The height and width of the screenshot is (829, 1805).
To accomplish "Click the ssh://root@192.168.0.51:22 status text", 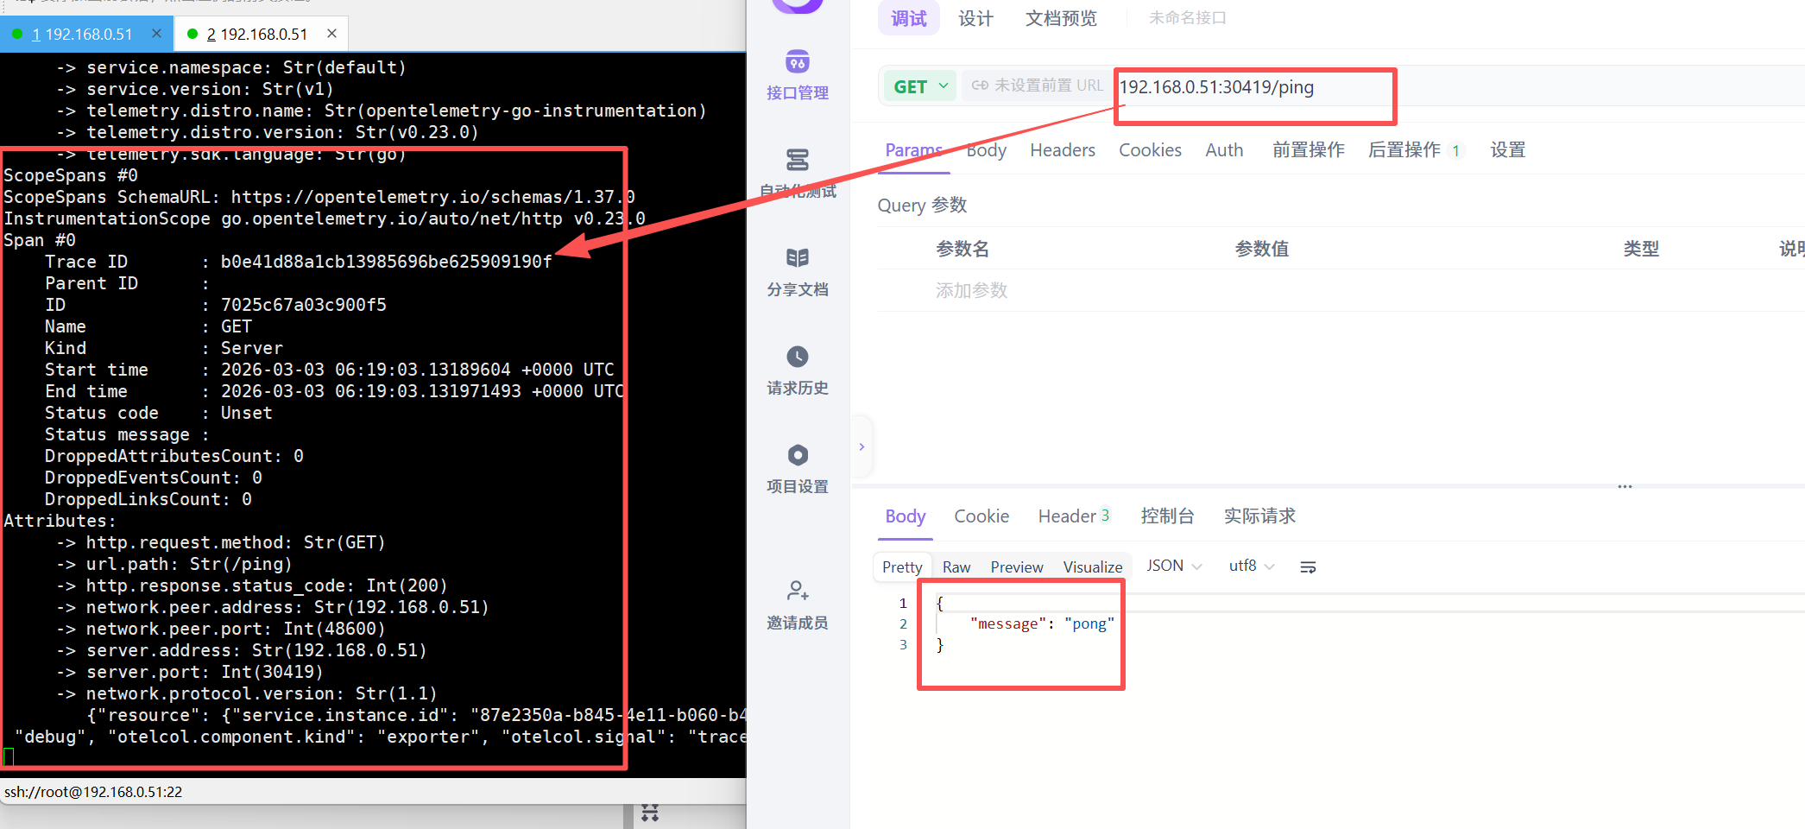I will coord(93,792).
